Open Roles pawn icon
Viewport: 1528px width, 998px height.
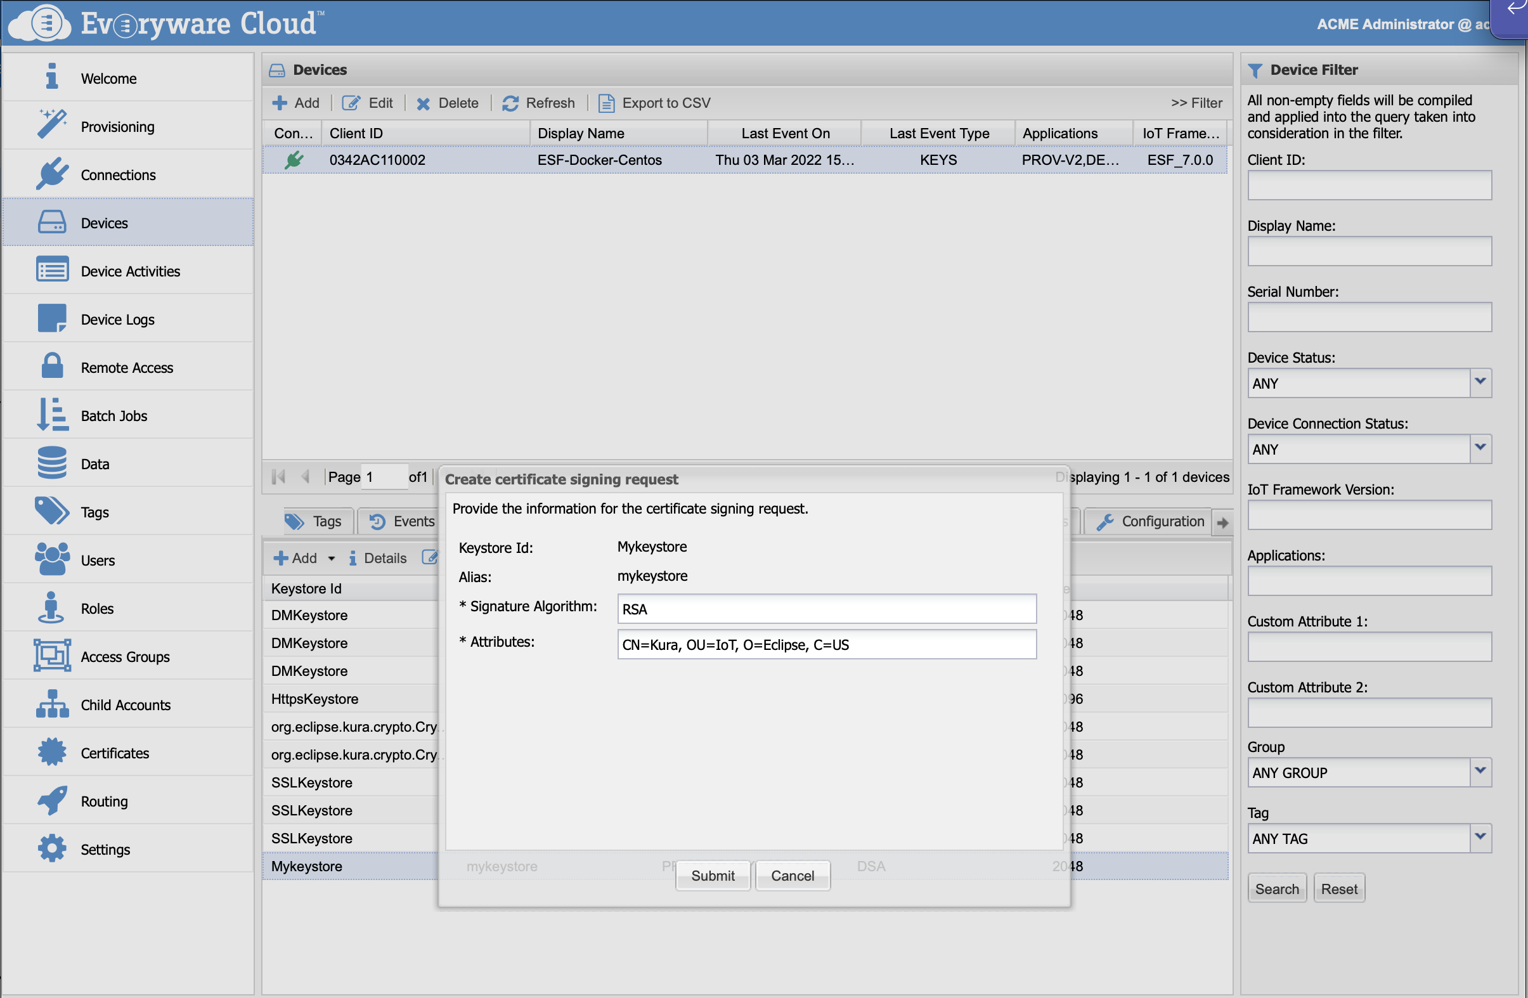coord(52,607)
